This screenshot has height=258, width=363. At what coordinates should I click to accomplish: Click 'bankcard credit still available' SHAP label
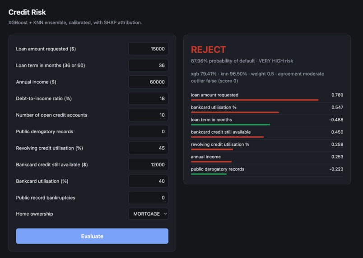coord(221,132)
